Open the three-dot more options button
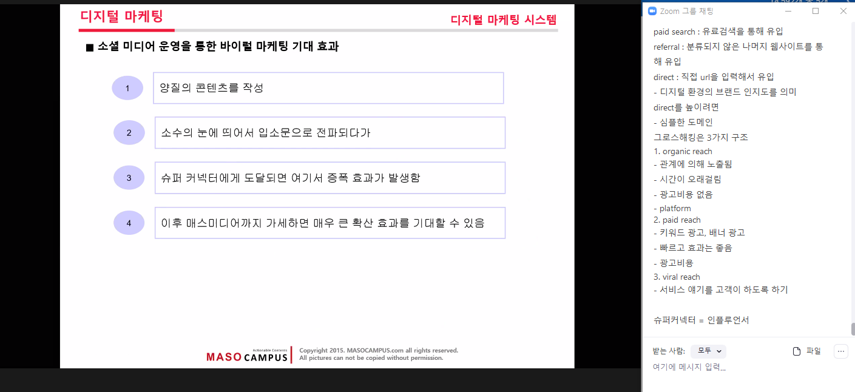 coord(840,351)
